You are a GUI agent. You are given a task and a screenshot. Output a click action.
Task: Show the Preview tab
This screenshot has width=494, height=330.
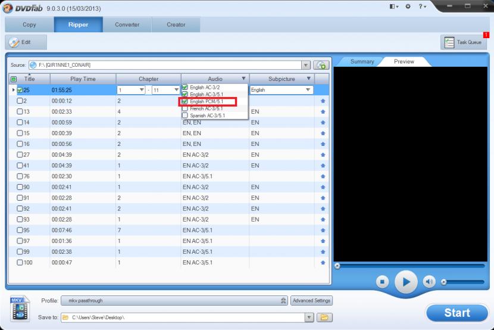point(404,61)
